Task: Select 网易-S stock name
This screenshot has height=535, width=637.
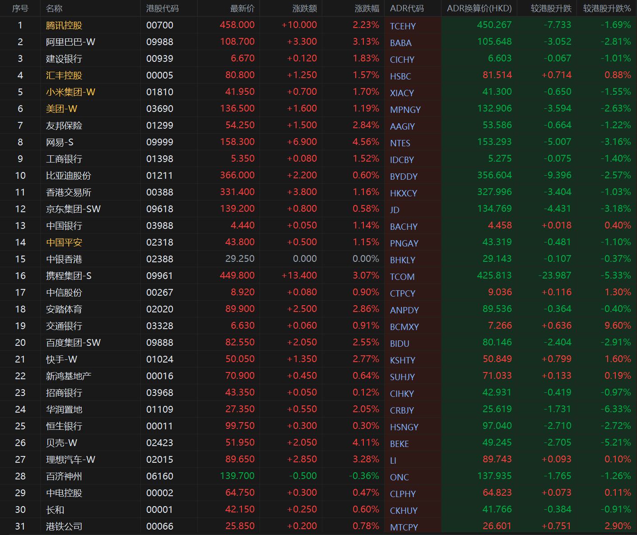Action: coord(60,142)
